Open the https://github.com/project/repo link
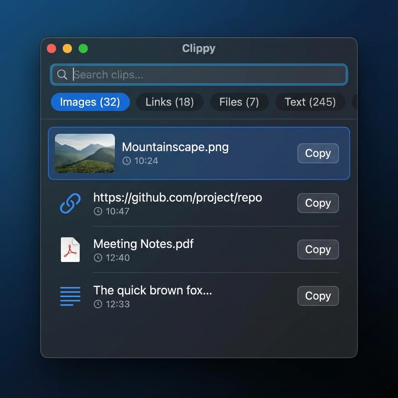 (x=178, y=197)
